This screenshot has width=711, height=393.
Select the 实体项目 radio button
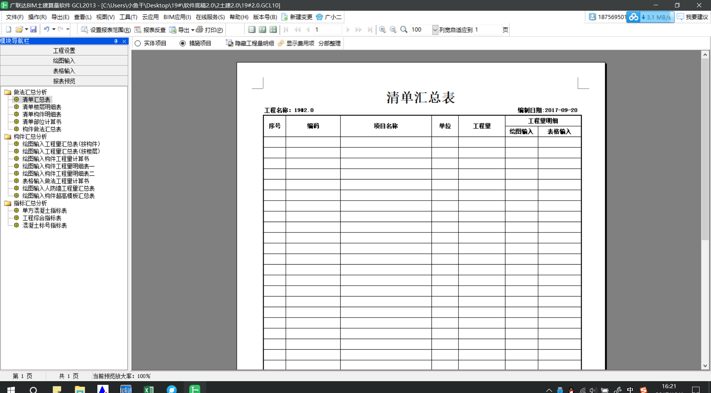pos(138,43)
